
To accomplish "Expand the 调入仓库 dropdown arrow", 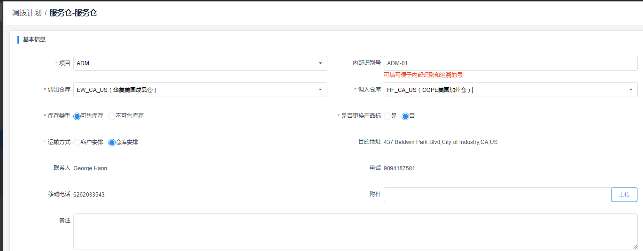I will (630, 90).
